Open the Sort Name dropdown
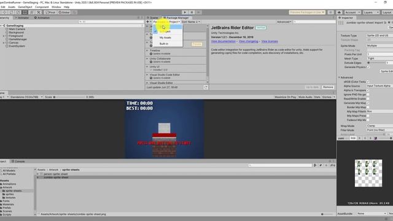Image resolution: width=393 pixels, height=221 pixels. click(x=191, y=22)
